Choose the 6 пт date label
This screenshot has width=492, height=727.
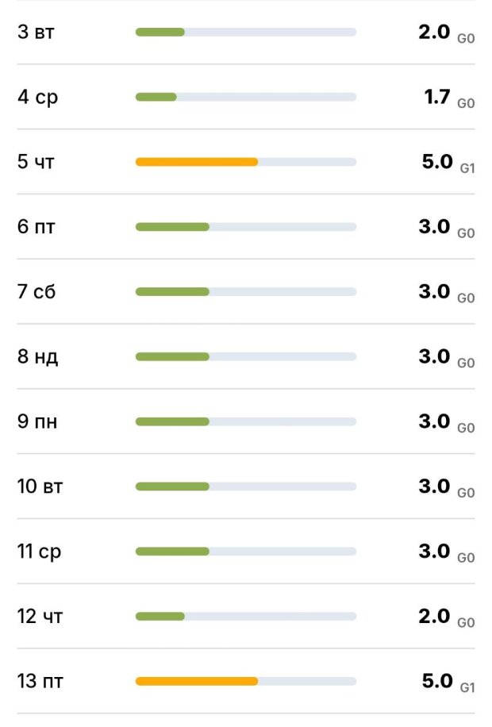tap(37, 227)
